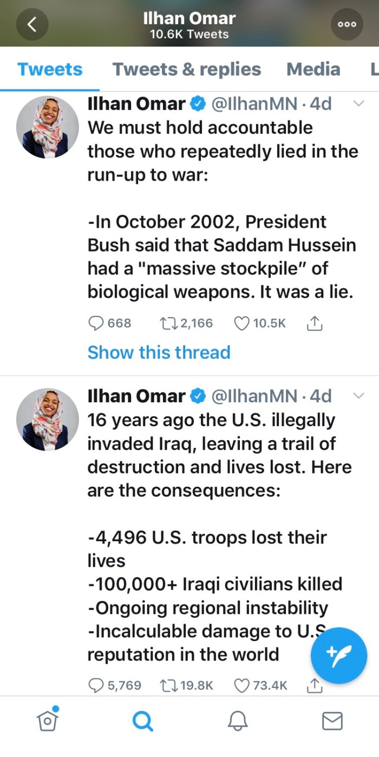Viewport: 379px width, 757px height.
Task: Go to the Home timeline tab
Action: (48, 721)
